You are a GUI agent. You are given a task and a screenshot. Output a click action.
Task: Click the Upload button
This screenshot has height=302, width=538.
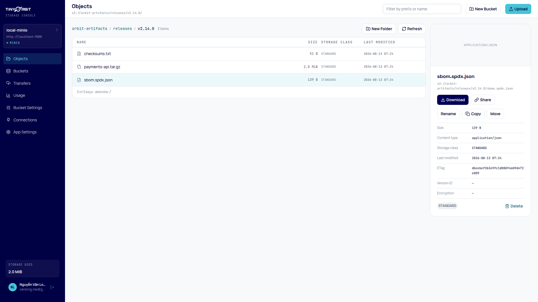click(x=518, y=9)
